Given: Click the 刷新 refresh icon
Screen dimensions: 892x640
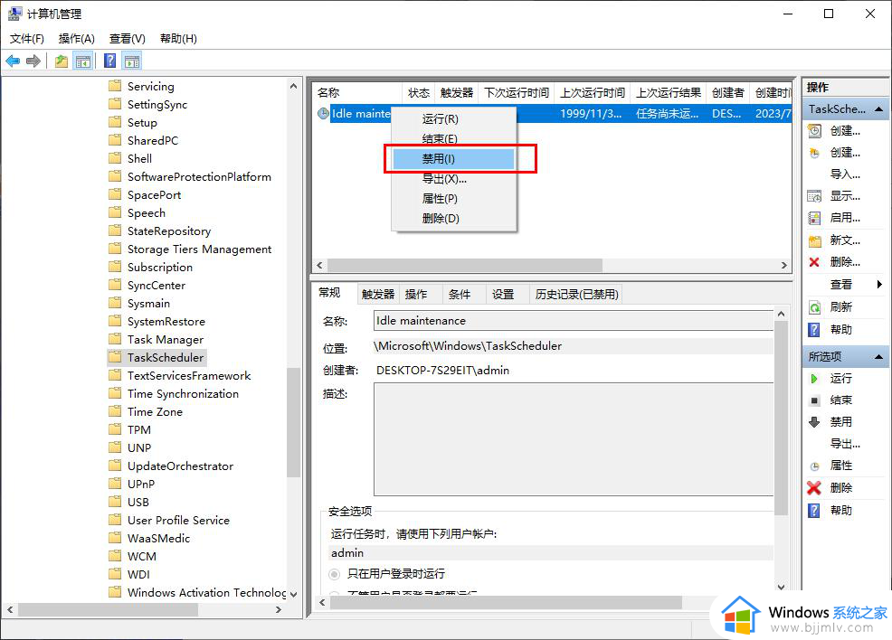Looking at the screenshot, I should click(x=814, y=307).
